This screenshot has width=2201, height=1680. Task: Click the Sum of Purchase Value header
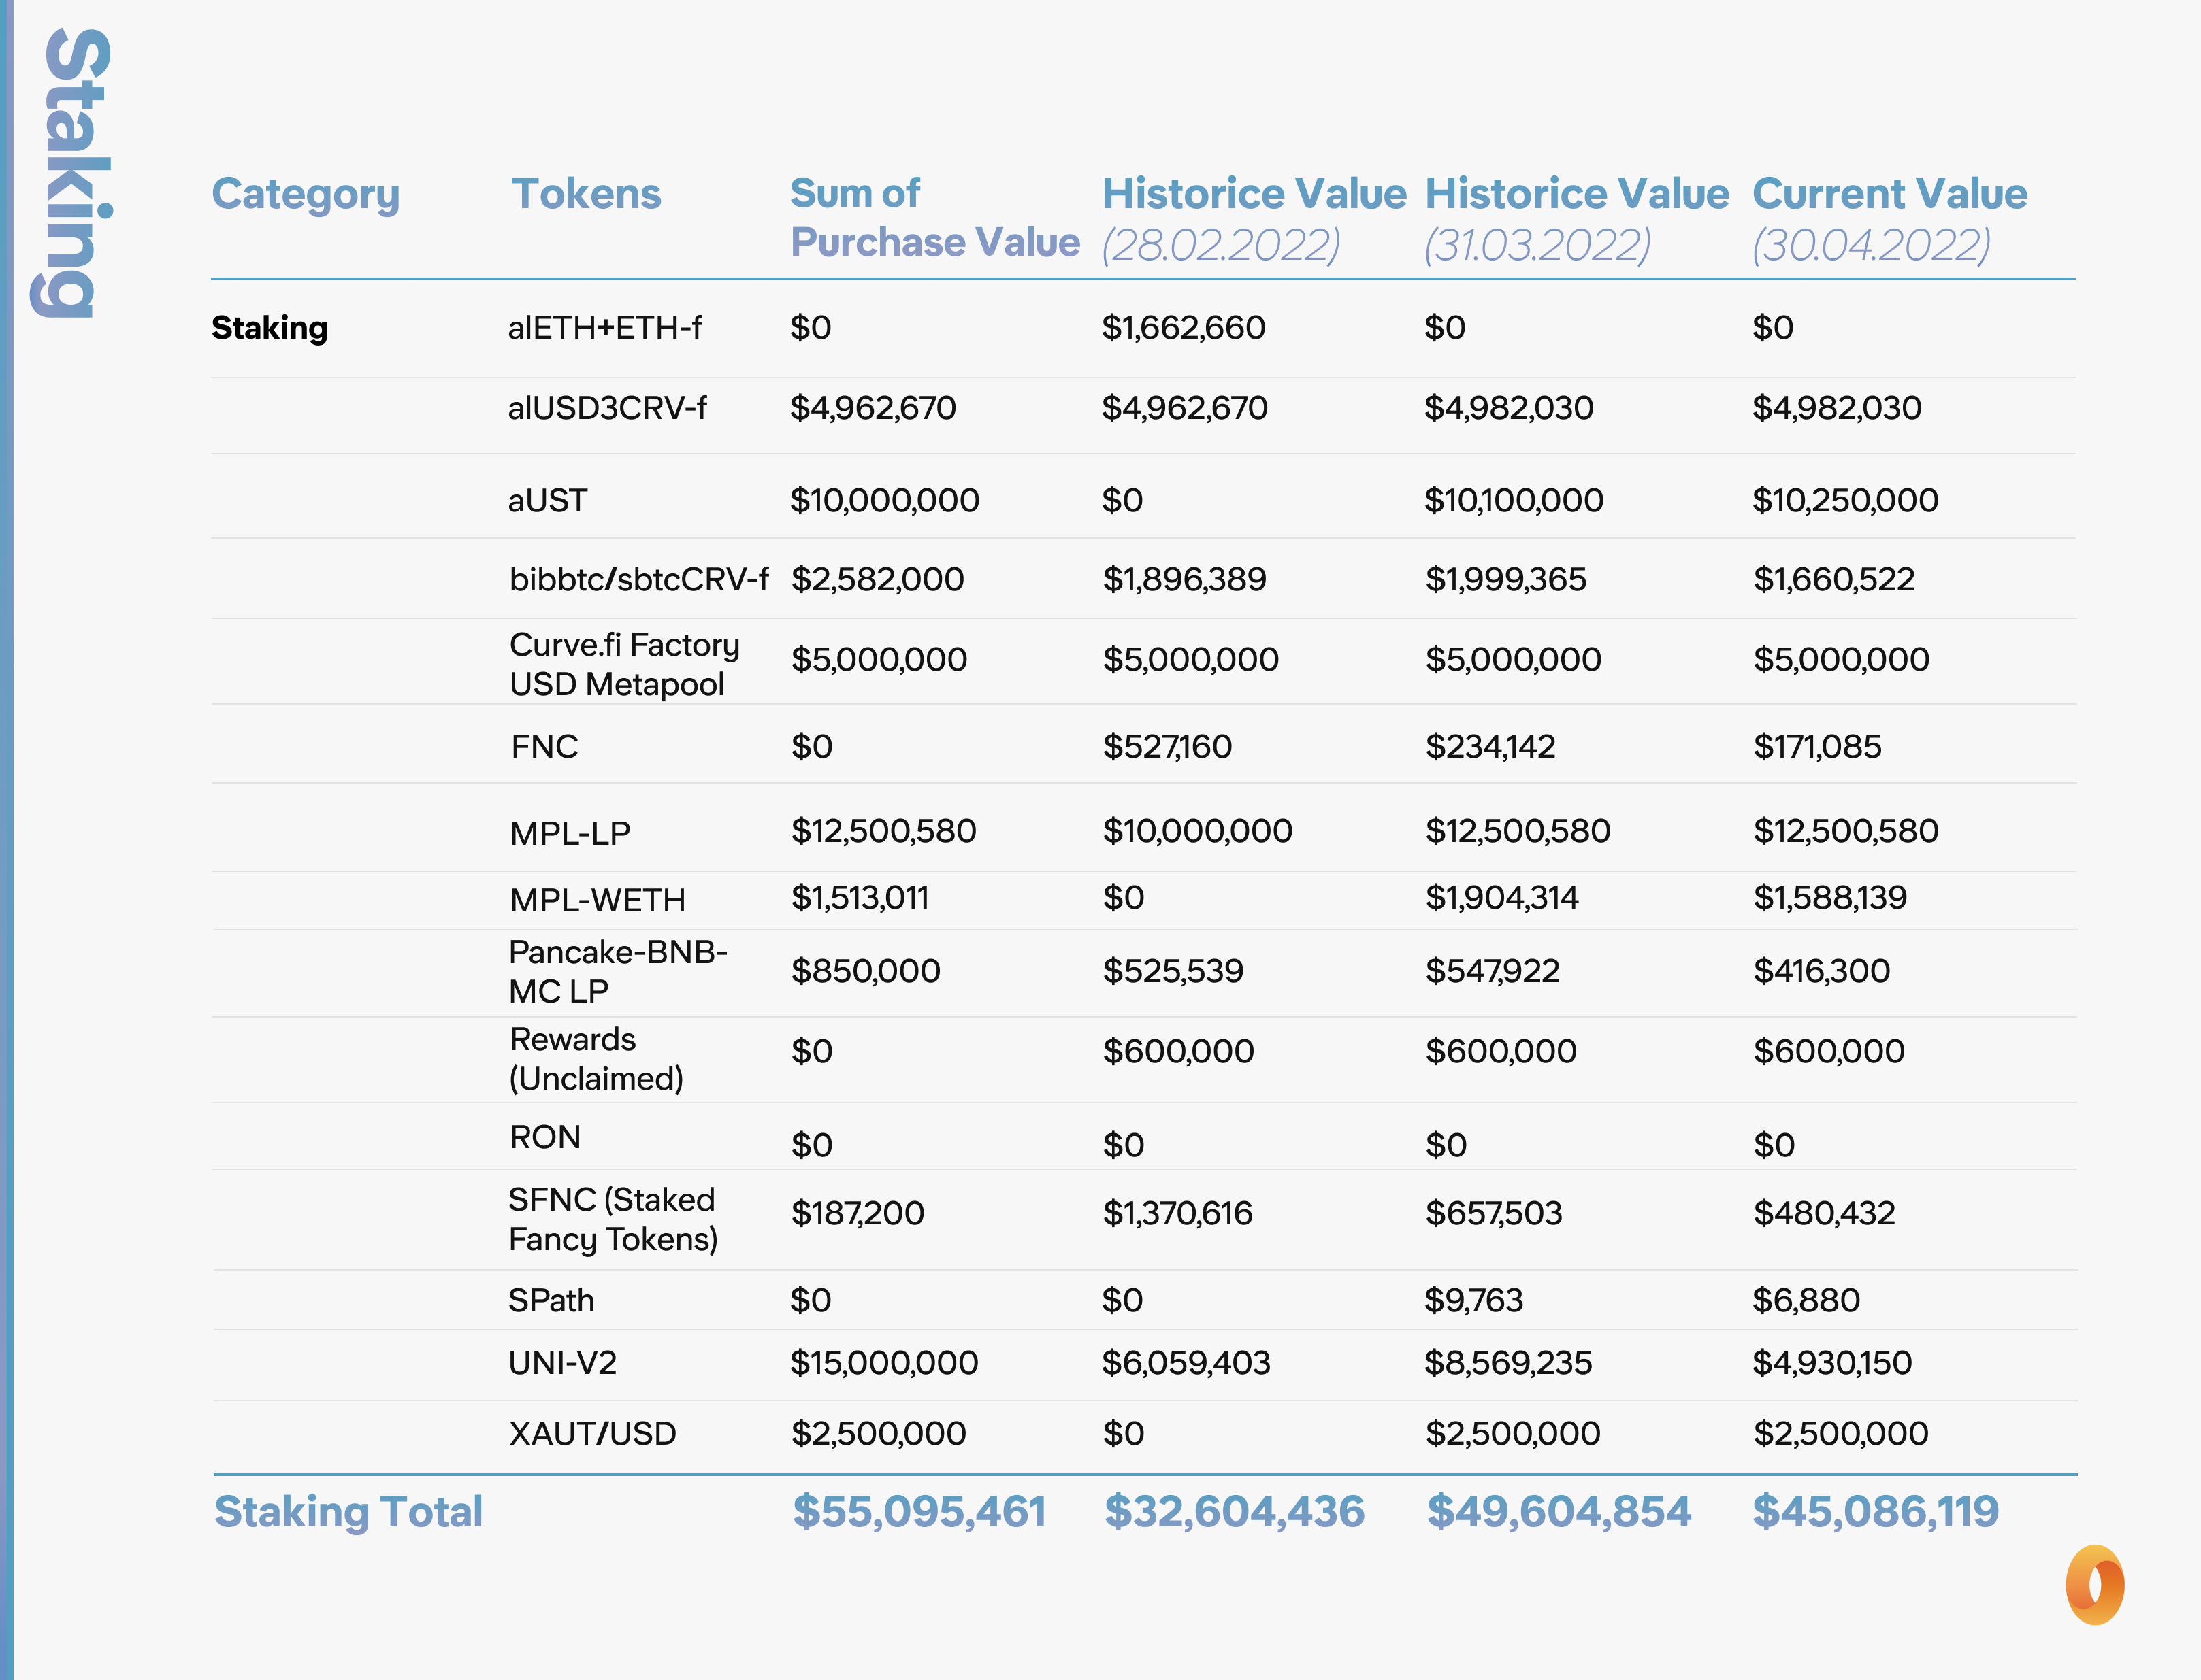pyautogui.click(x=935, y=217)
